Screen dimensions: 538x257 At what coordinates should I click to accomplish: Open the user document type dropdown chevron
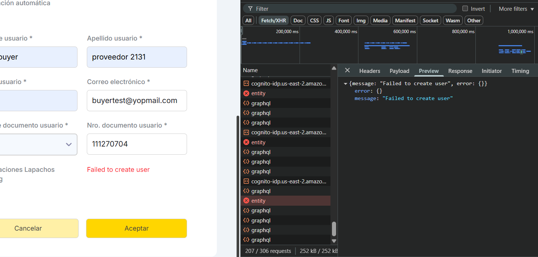tap(69, 144)
